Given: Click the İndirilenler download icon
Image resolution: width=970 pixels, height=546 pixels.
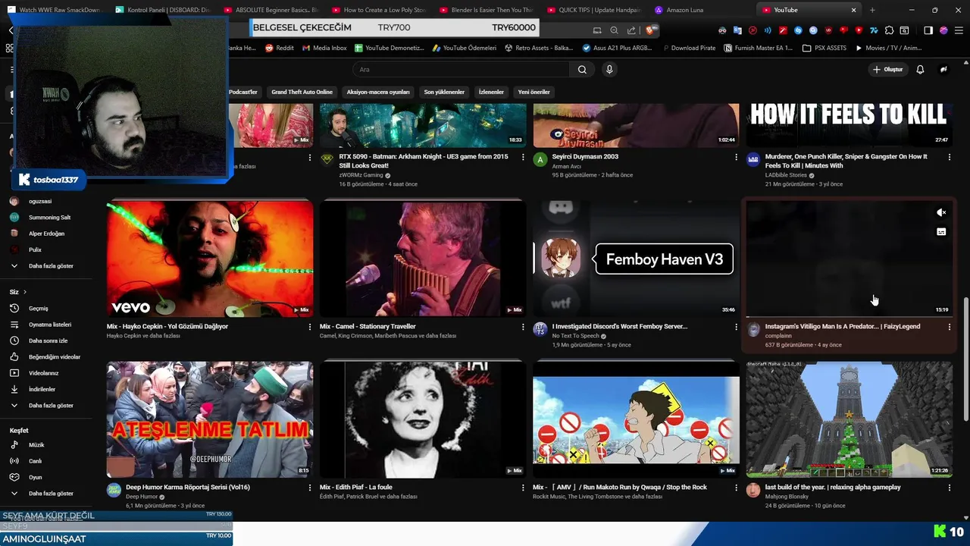Looking at the screenshot, I should 14,389.
